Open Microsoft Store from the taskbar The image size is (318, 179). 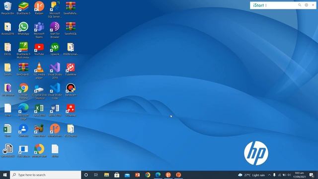point(117,175)
